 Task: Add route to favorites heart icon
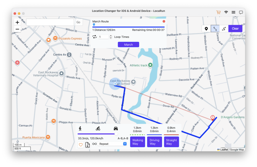[x=81, y=145]
